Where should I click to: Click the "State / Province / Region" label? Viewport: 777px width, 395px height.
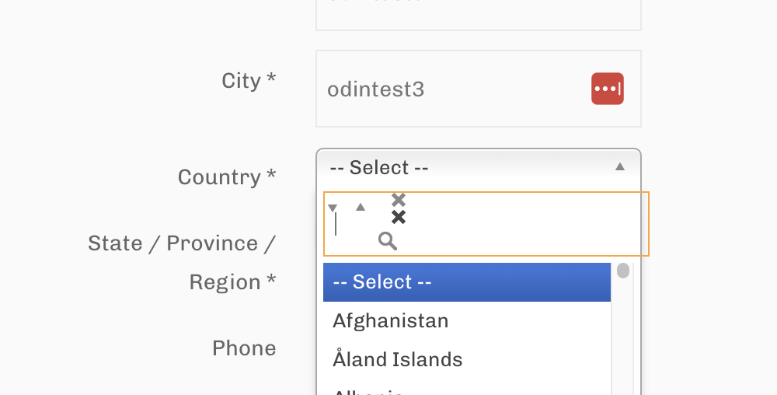(182, 262)
